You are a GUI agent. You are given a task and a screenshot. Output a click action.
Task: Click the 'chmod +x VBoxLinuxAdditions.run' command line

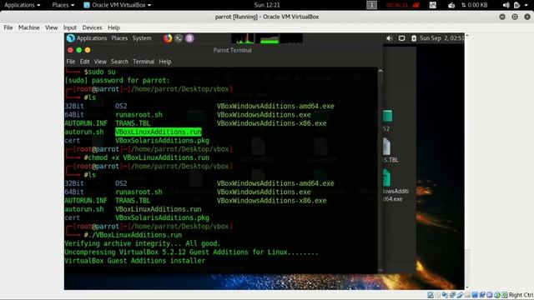pos(149,157)
